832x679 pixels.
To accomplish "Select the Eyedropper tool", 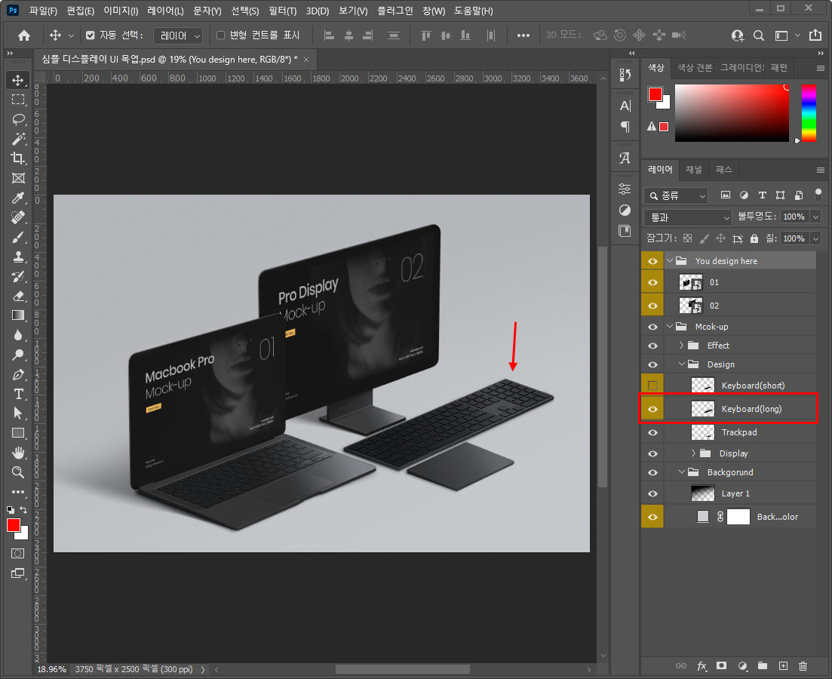I will click(x=18, y=198).
